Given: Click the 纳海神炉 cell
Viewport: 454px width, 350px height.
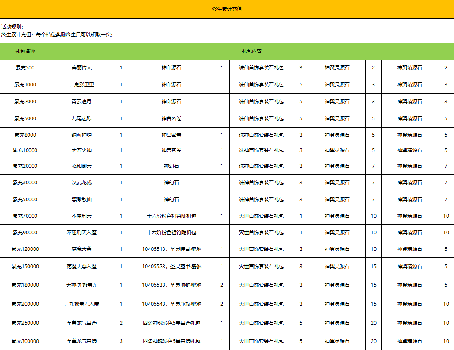Looking at the screenshot, I should point(82,135).
